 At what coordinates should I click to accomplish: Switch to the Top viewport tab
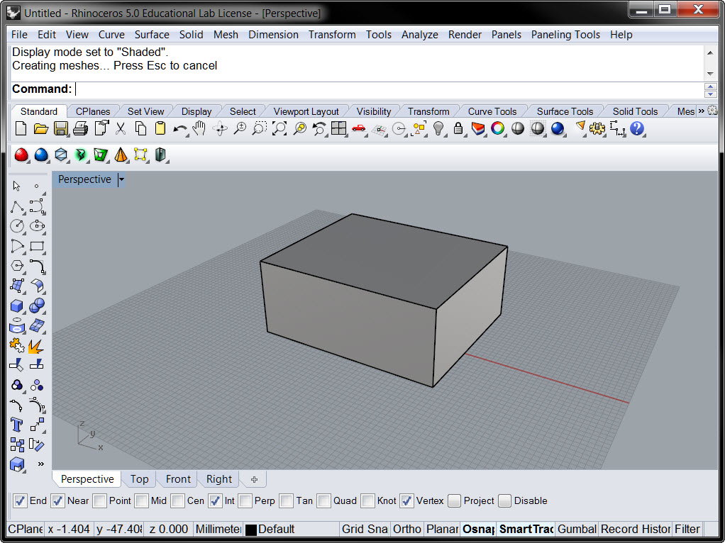click(x=139, y=479)
